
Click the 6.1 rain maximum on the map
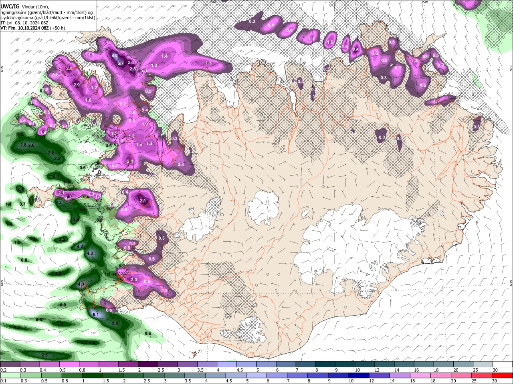pyautogui.click(x=96, y=315)
